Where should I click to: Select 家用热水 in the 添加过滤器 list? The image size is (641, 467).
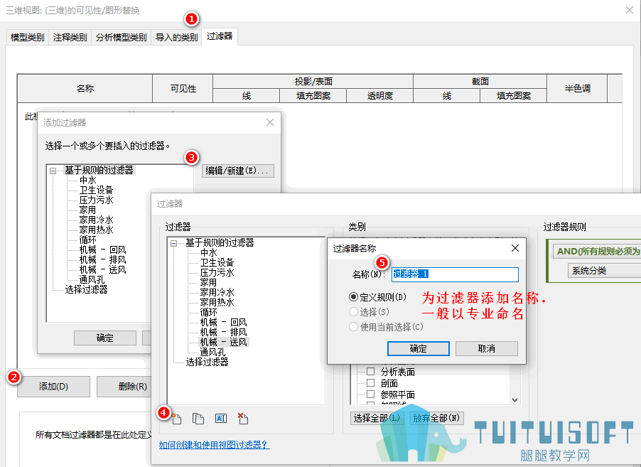coord(96,230)
